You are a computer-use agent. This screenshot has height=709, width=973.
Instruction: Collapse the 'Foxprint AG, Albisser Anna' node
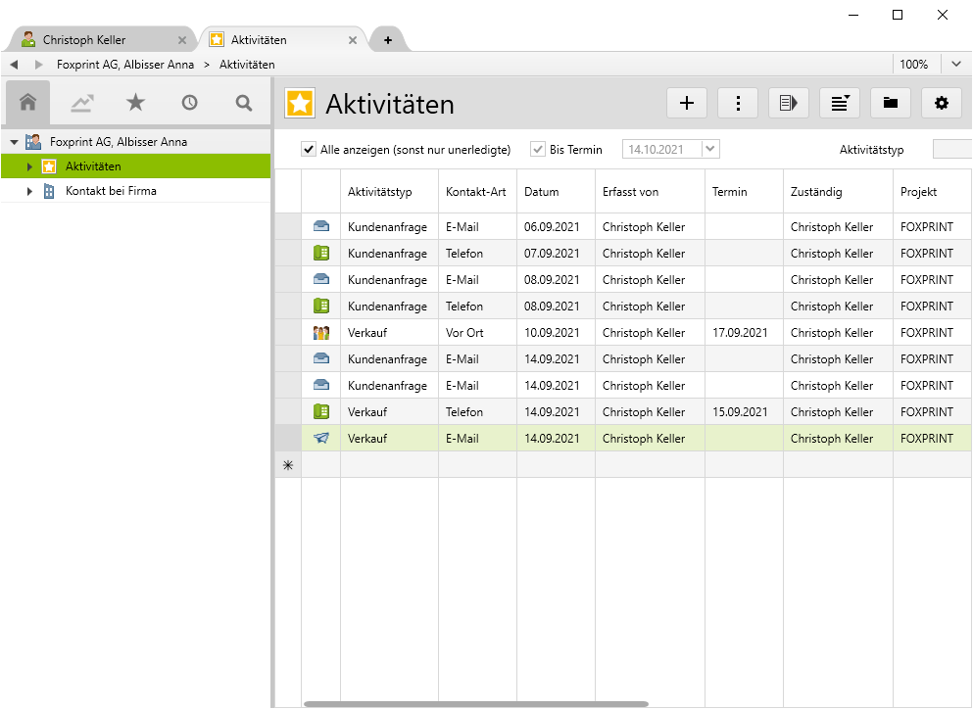tap(14, 142)
